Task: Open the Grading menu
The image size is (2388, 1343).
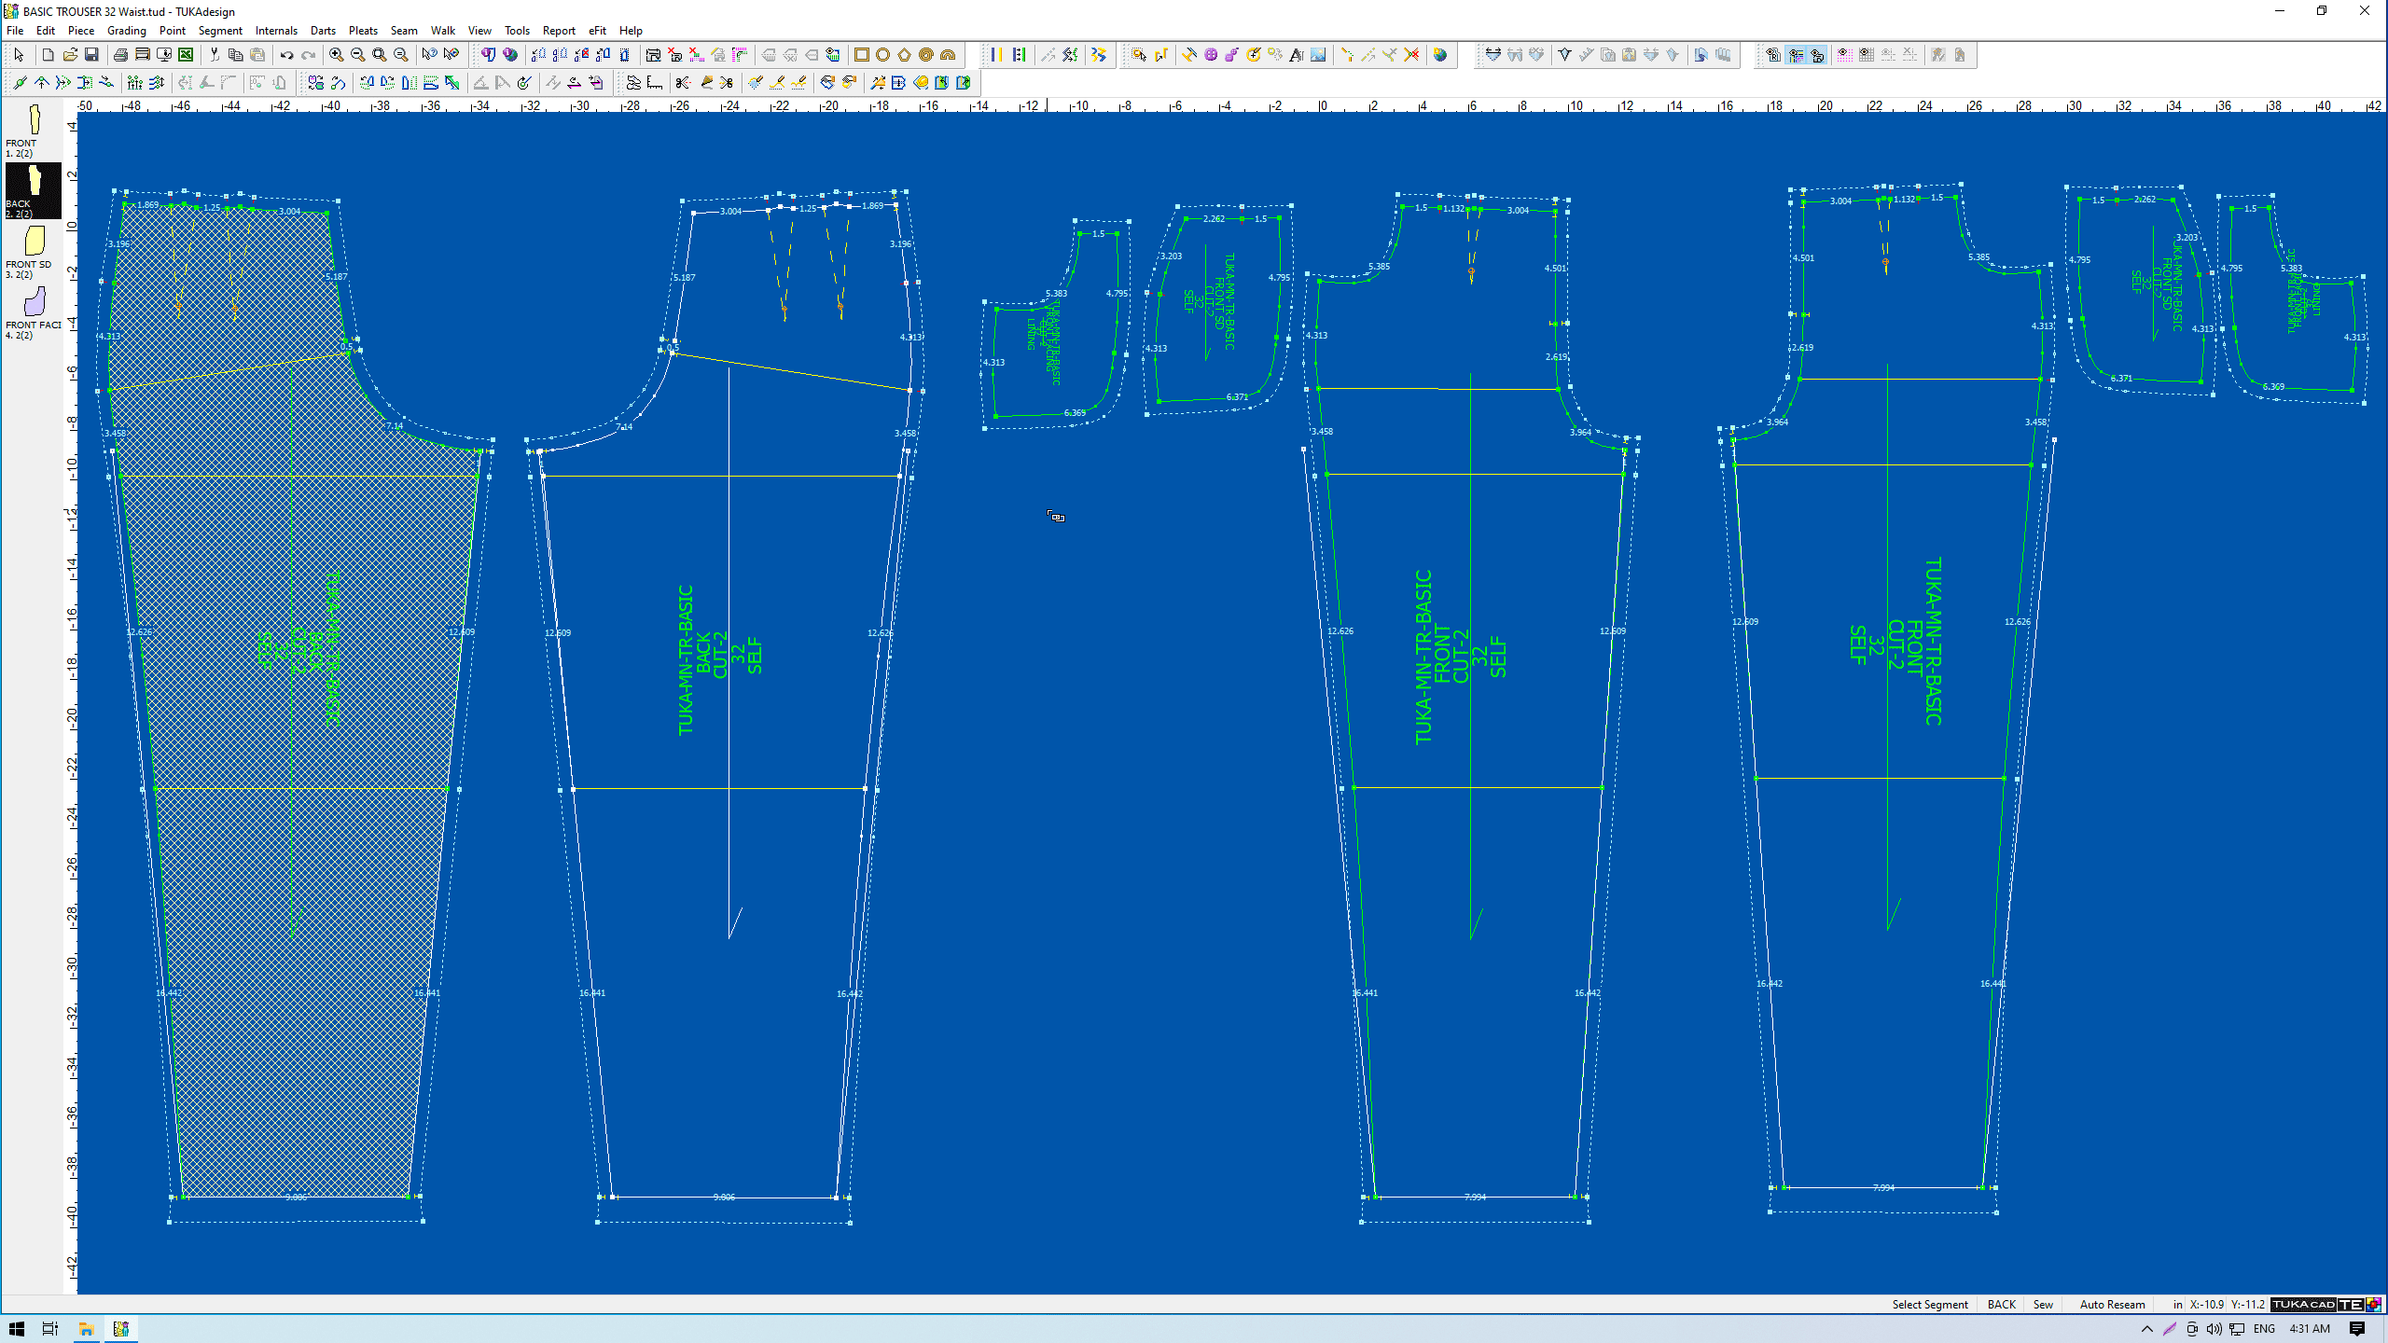Action: 126,31
